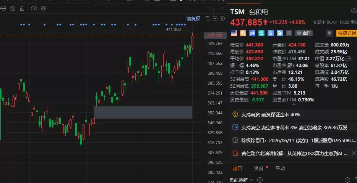Click the hide drawings eye-slash icon

[x=13, y=9]
